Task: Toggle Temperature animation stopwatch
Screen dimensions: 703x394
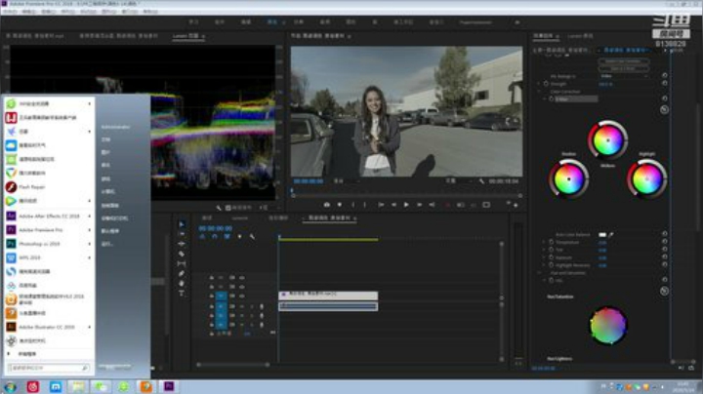Action: point(552,242)
